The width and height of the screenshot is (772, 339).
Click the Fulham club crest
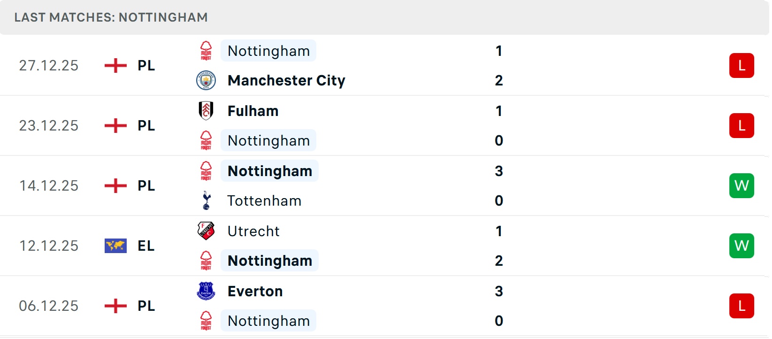click(x=206, y=111)
